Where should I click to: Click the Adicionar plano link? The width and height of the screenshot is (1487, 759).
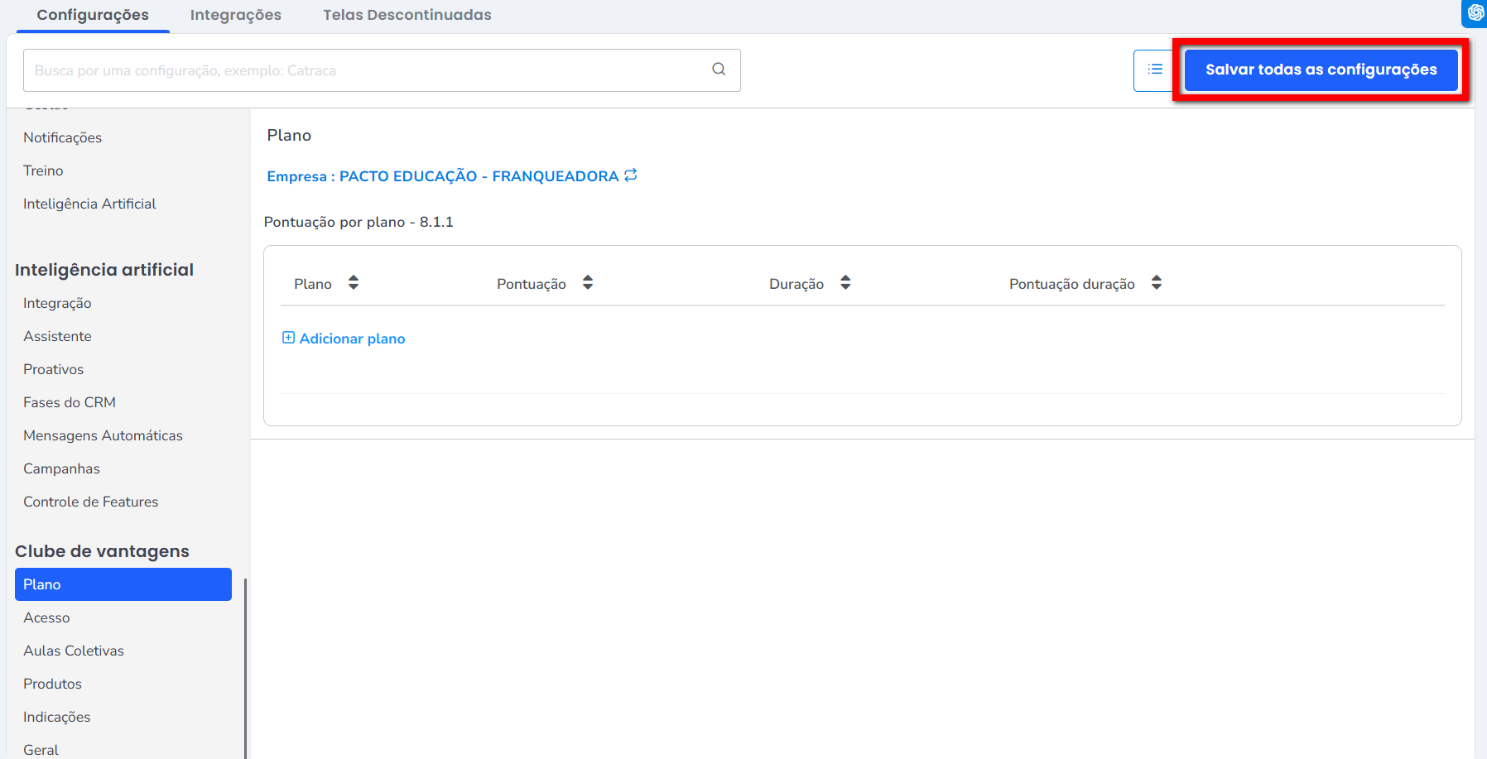pos(352,339)
